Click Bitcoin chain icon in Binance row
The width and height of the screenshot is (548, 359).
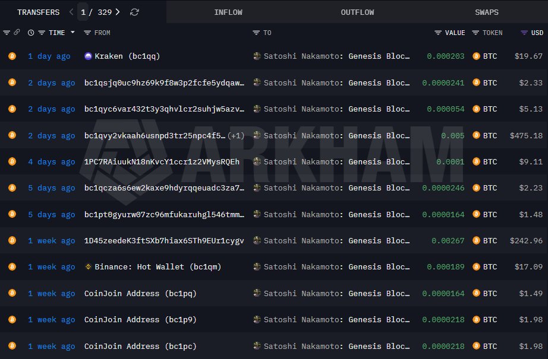(x=12, y=266)
